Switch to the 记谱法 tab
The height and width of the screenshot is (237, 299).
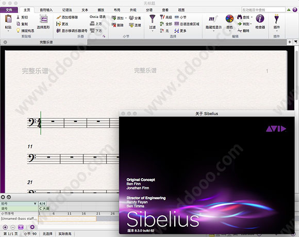[67, 10]
